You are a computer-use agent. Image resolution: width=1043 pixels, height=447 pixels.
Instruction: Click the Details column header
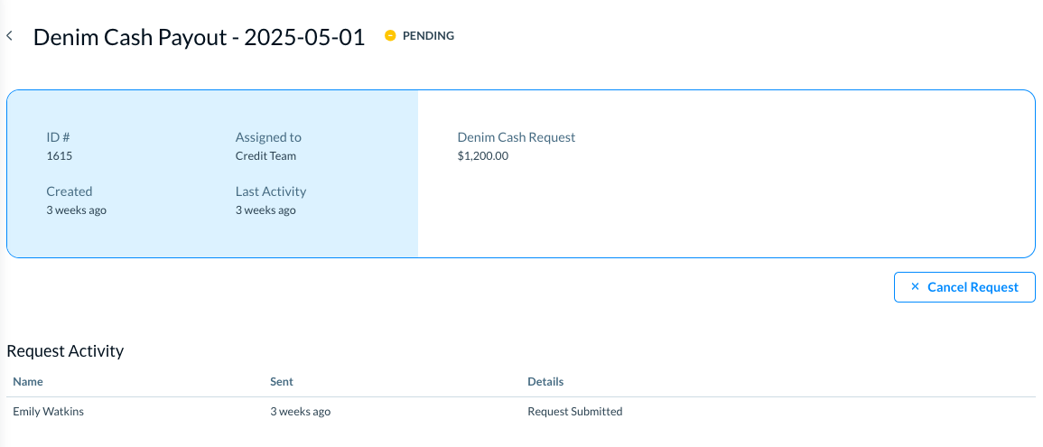(x=545, y=382)
